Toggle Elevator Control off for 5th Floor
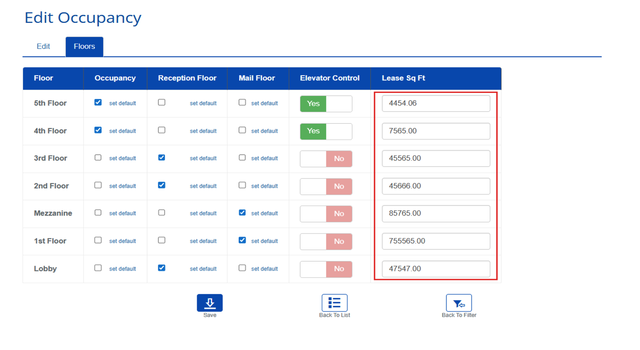 (326, 104)
